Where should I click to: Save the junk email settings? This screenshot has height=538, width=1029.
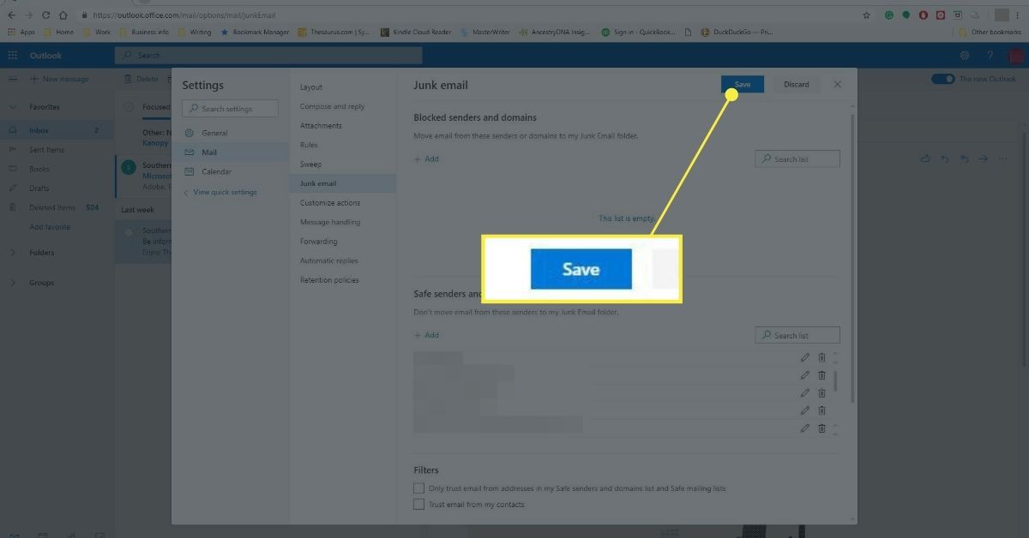[743, 84]
